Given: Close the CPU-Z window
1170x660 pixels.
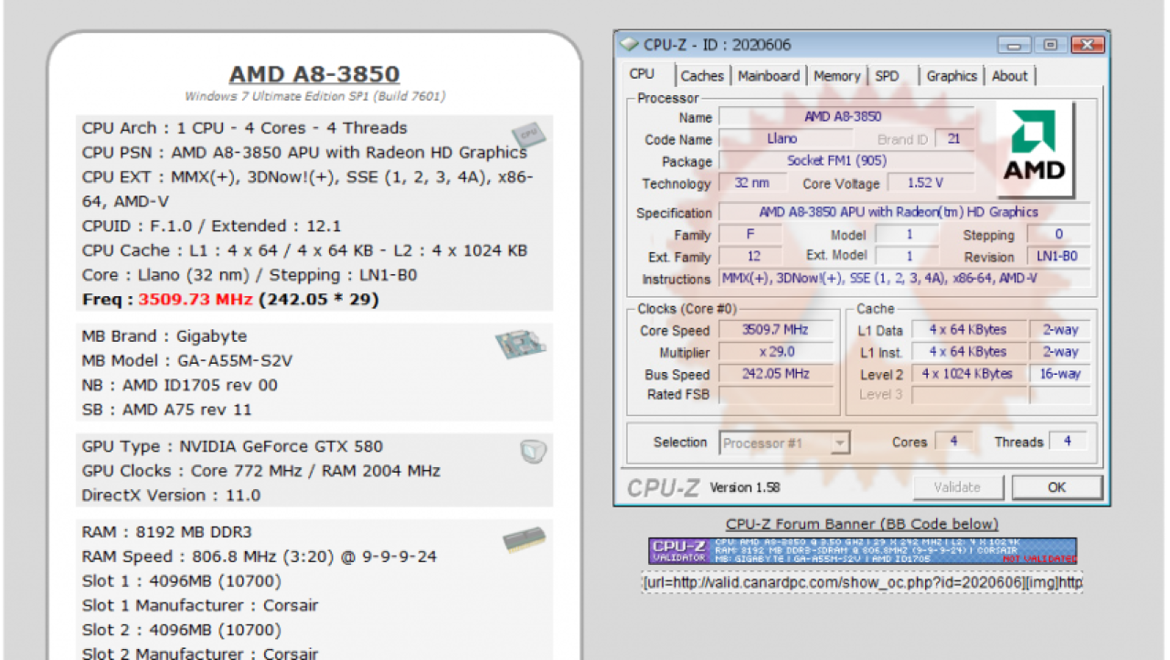Looking at the screenshot, I should (x=1087, y=44).
